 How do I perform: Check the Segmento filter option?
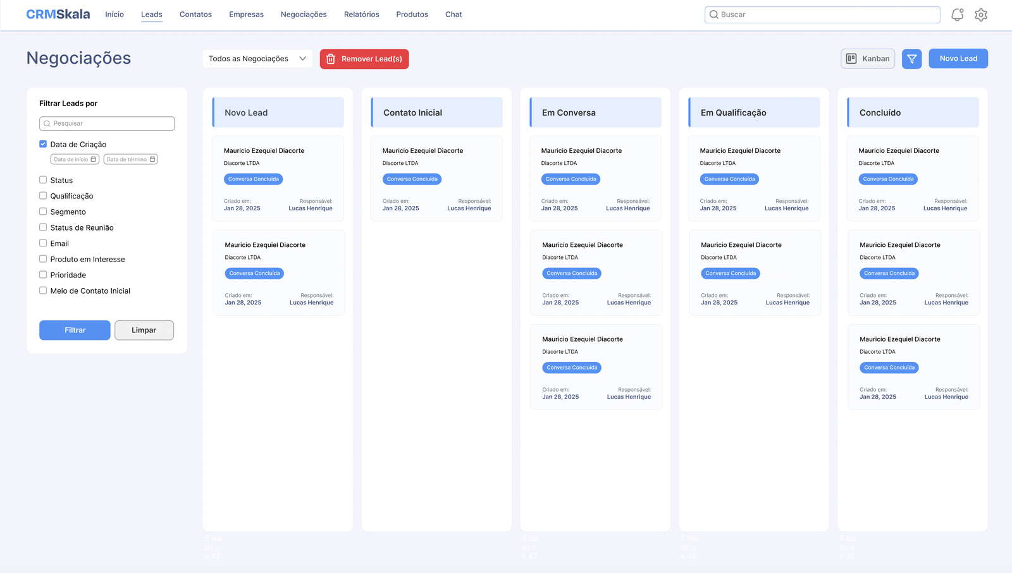43,212
